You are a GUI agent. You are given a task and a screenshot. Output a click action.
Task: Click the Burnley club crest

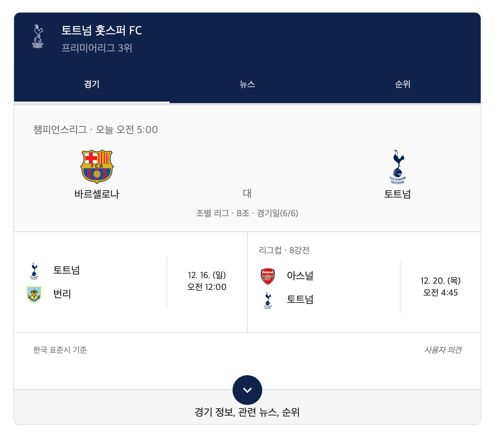(34, 294)
